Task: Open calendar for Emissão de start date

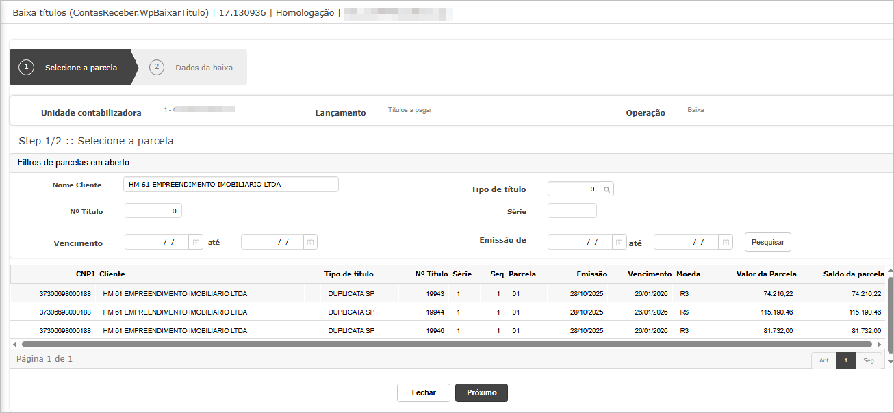Action: tap(619, 242)
